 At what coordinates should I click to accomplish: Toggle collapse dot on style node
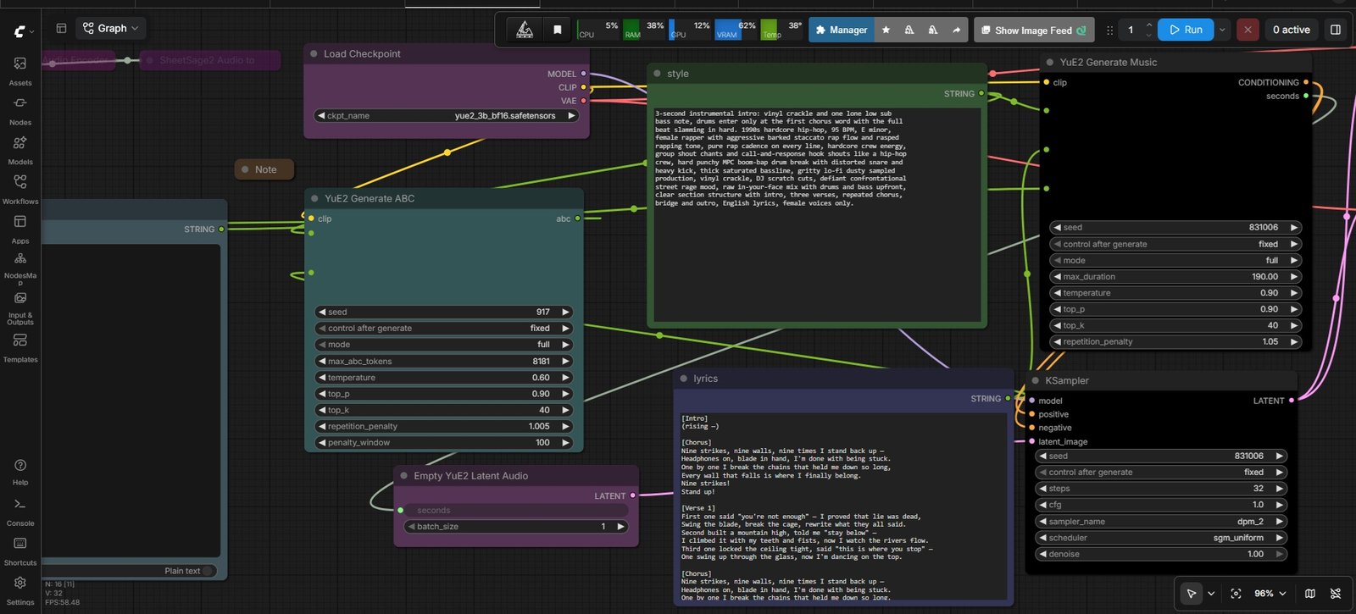tap(657, 74)
